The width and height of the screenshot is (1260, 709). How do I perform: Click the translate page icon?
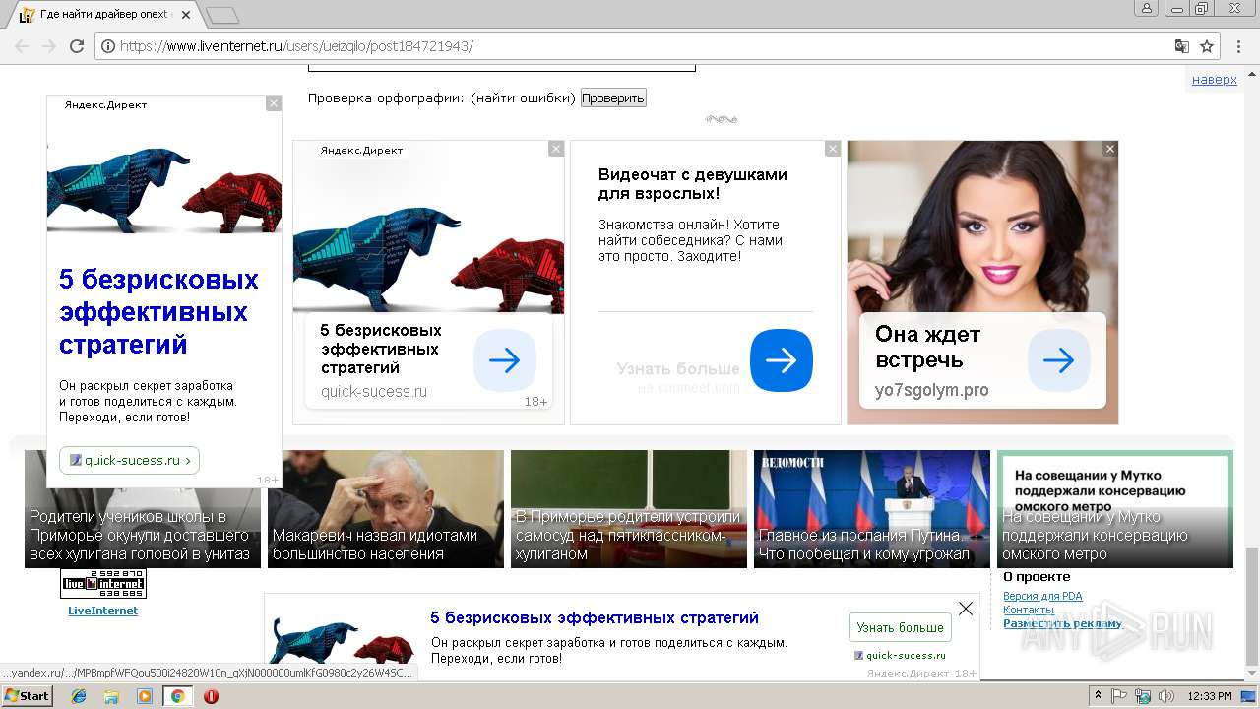point(1182,46)
